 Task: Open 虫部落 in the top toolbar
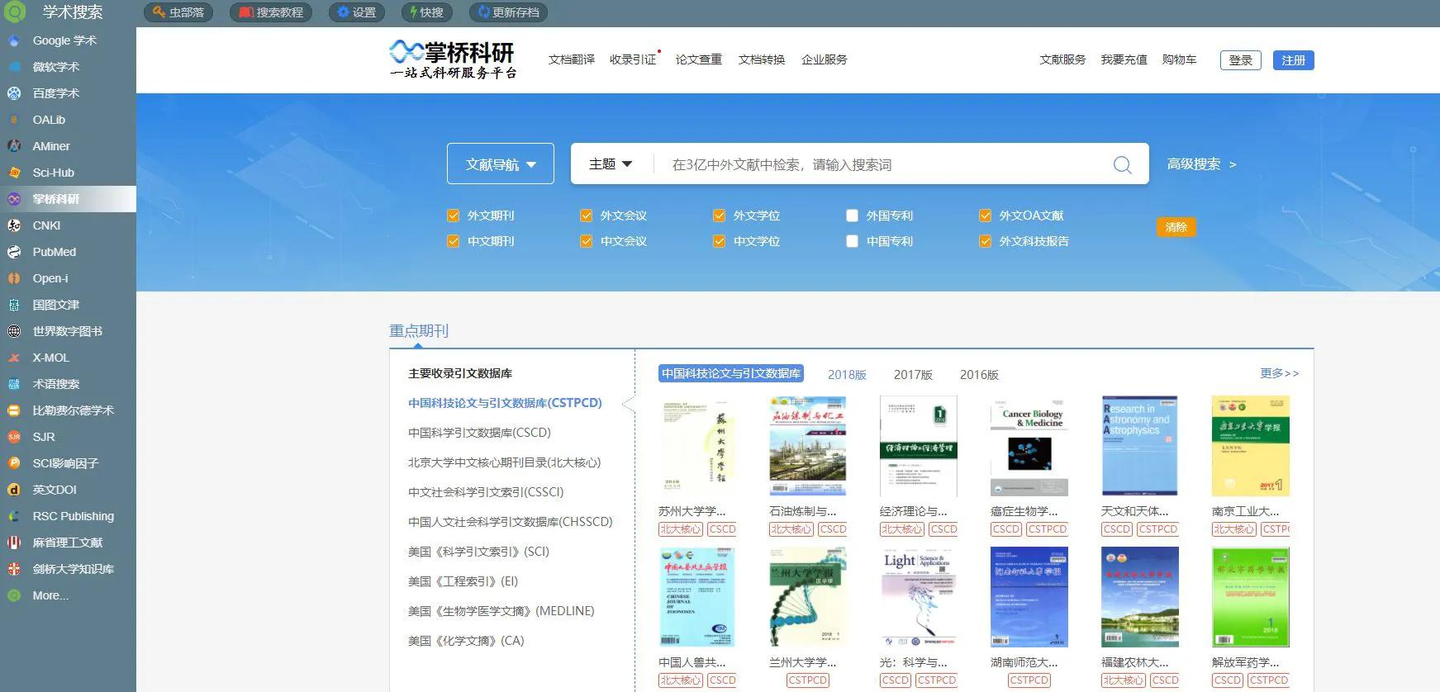tap(178, 12)
